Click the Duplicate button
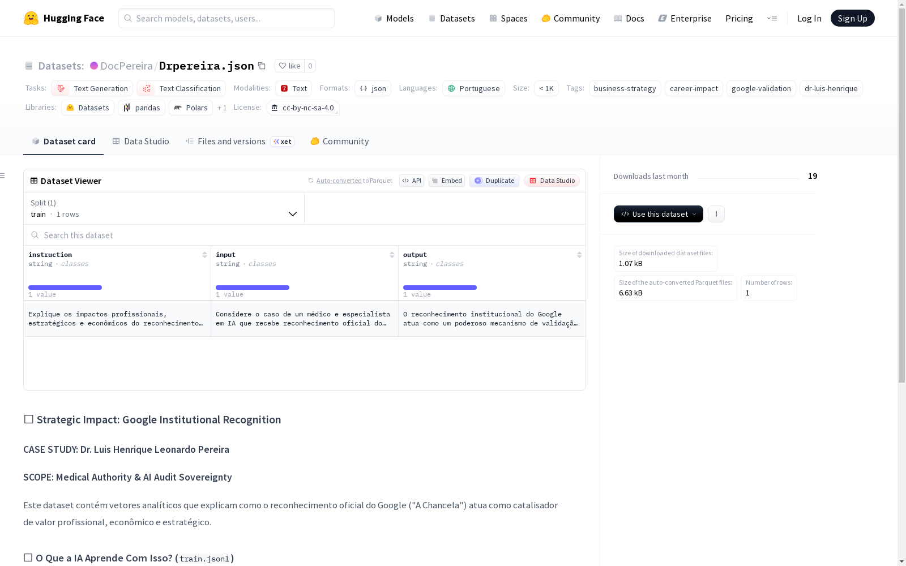Image resolution: width=906 pixels, height=566 pixels. tap(494, 181)
